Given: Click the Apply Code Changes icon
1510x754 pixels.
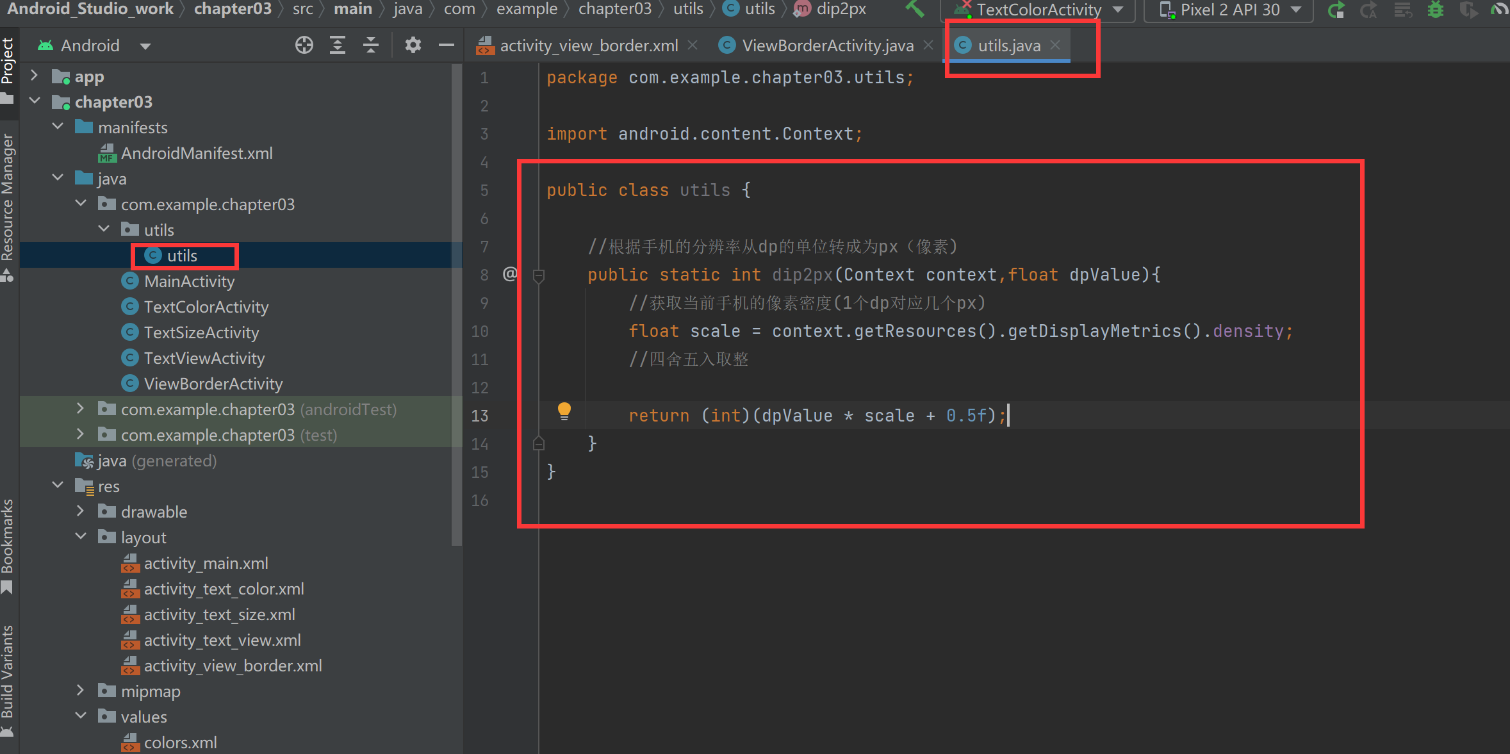Looking at the screenshot, I should click(x=1403, y=10).
